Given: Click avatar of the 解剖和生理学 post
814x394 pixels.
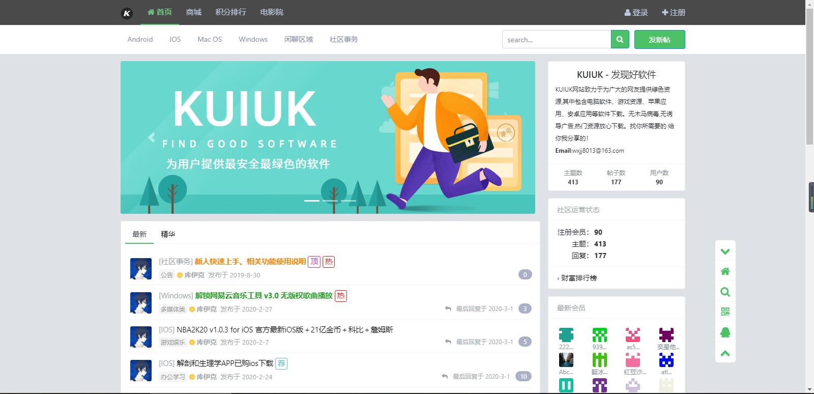Looking at the screenshot, I should click(141, 371).
